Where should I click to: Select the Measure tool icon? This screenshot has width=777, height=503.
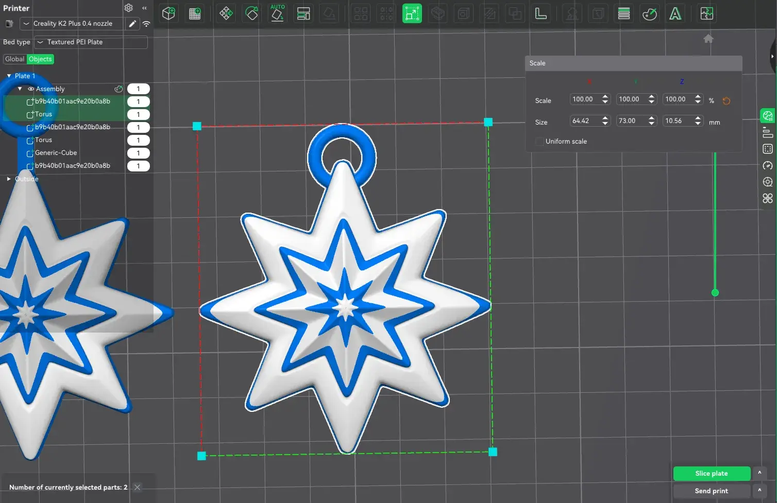tap(540, 13)
